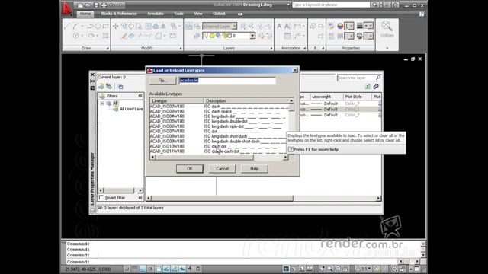The image size is (488, 274).
Task: Click the Circle tool in Draw panel
Action: click(x=98, y=27)
